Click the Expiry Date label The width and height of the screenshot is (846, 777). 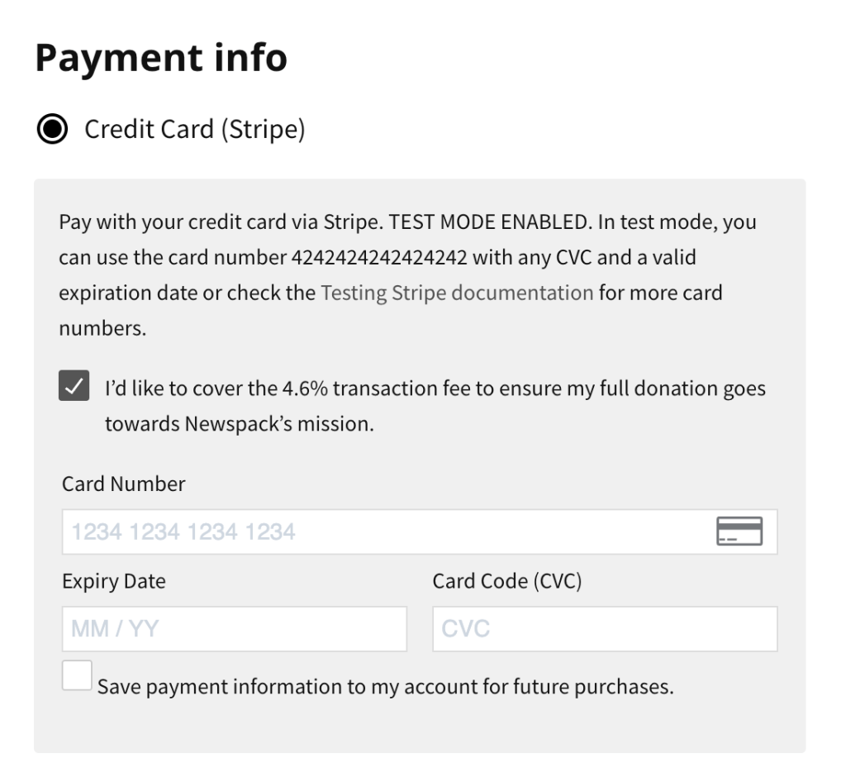pos(113,581)
